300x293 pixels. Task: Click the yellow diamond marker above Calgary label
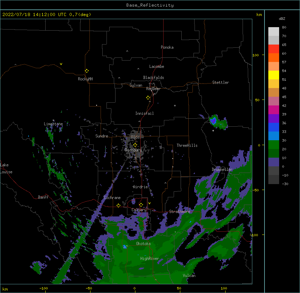pyautogui.click(x=141, y=205)
